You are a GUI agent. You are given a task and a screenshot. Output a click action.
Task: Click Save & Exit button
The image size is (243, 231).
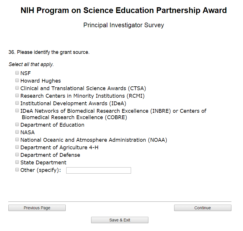120,220
